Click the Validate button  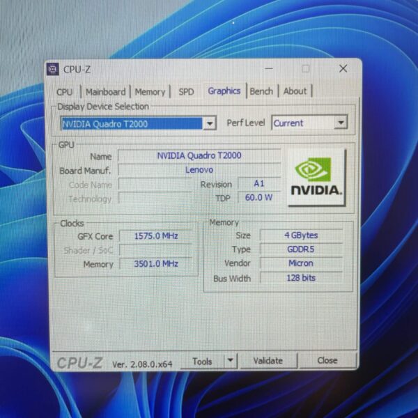pyautogui.click(x=268, y=360)
